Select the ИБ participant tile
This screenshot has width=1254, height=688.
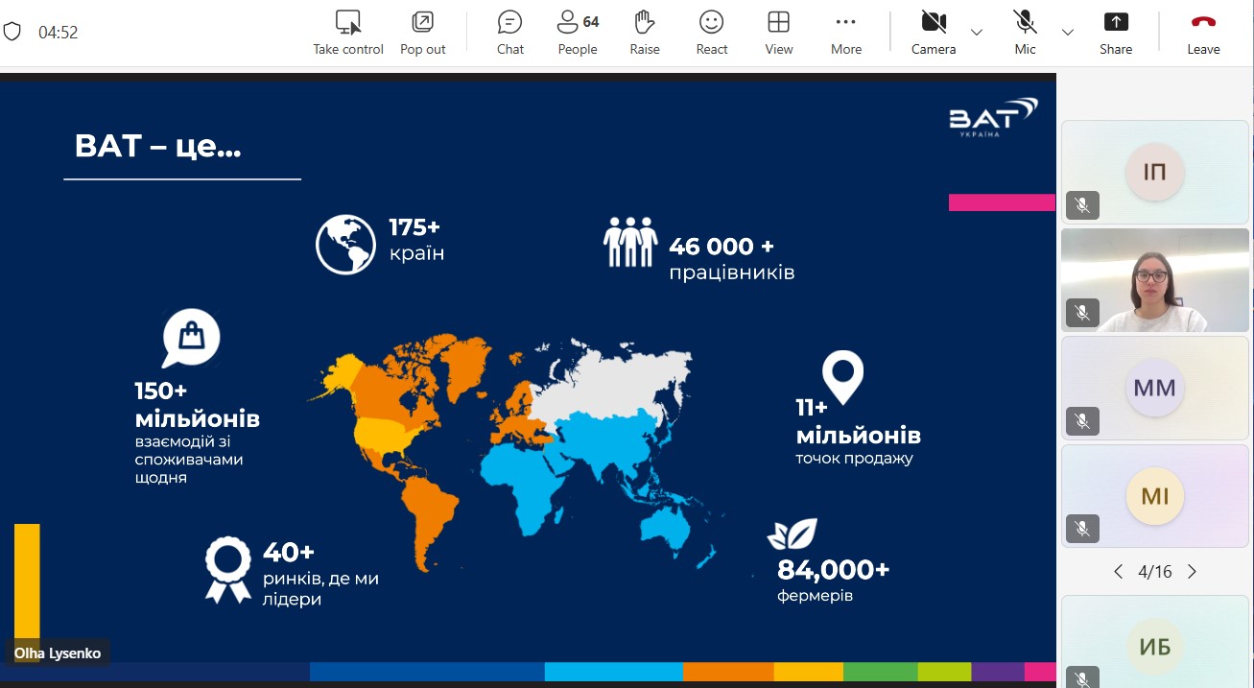point(1155,642)
